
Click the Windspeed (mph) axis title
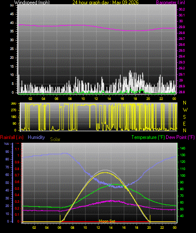(x=32, y=2)
